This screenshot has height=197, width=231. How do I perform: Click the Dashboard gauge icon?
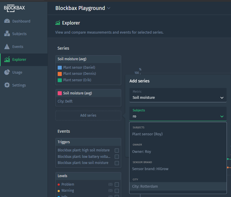[x=7, y=21]
